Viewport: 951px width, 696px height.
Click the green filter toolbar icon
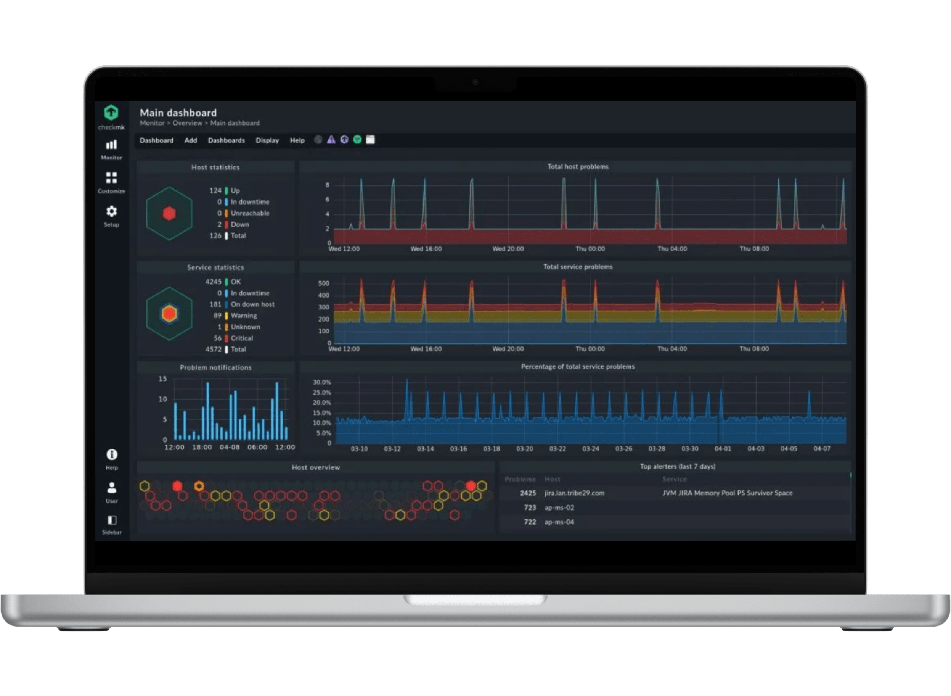click(x=357, y=139)
